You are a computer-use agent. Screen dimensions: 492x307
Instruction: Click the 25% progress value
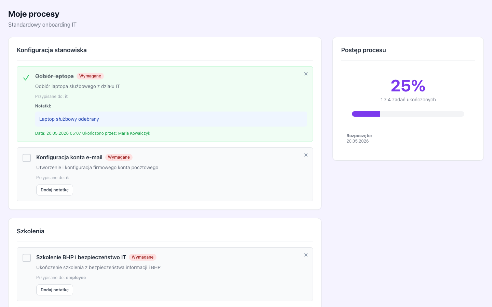[x=408, y=86]
